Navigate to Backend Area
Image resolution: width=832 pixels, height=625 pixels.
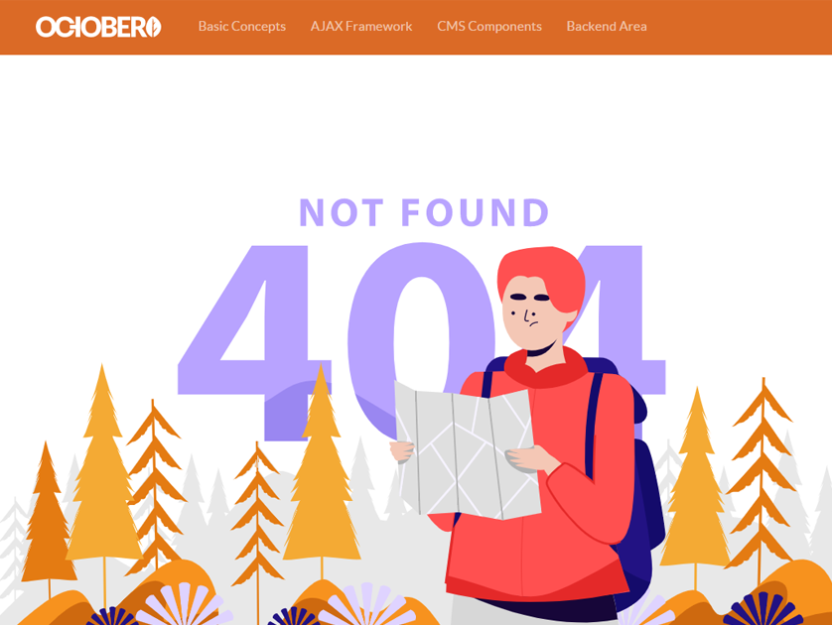tap(607, 26)
